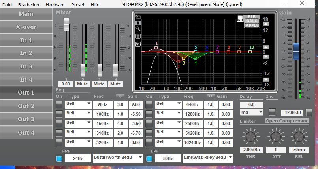
Task: Click the T text icon in graph
Action: pos(138,36)
